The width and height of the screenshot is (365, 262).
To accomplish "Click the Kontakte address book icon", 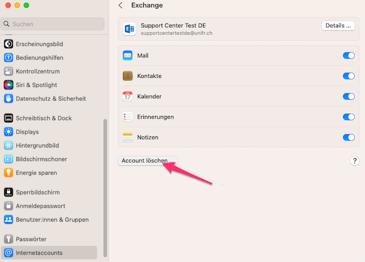I will (x=128, y=76).
